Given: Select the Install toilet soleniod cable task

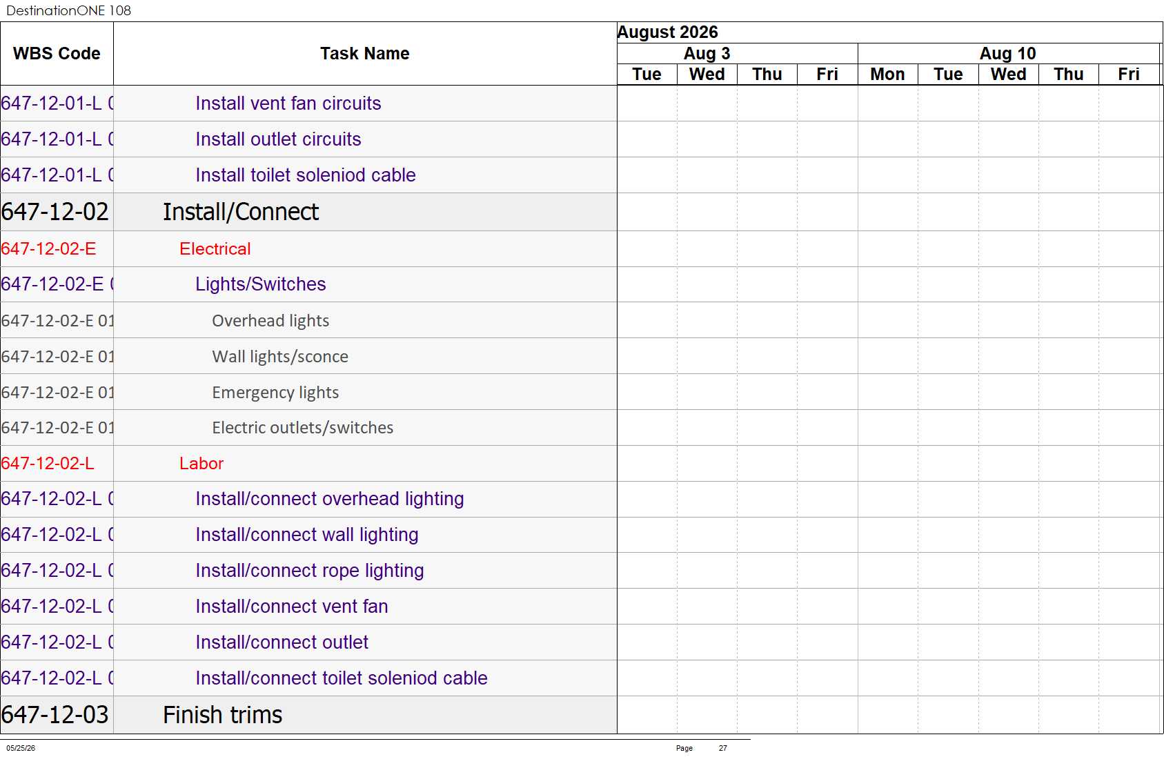Looking at the screenshot, I should point(305,175).
